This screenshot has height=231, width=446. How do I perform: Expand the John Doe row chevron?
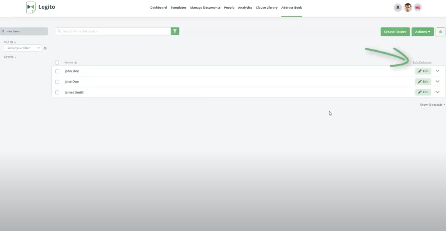coord(437,71)
